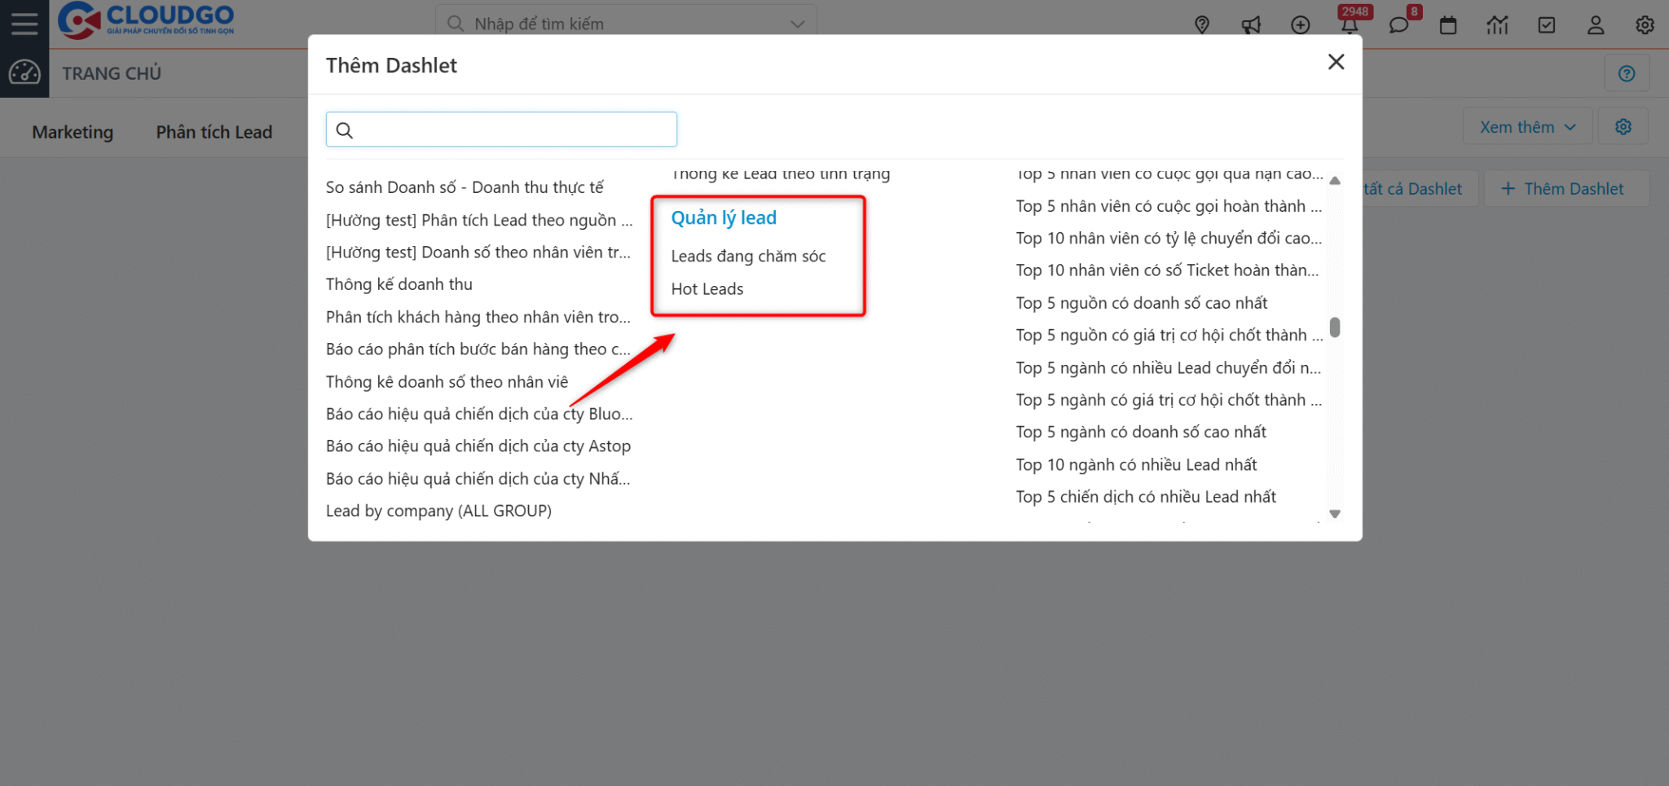Select 'Leads đang chăm sóc' dashlet
Screen dimensions: 1669x786
(748, 256)
